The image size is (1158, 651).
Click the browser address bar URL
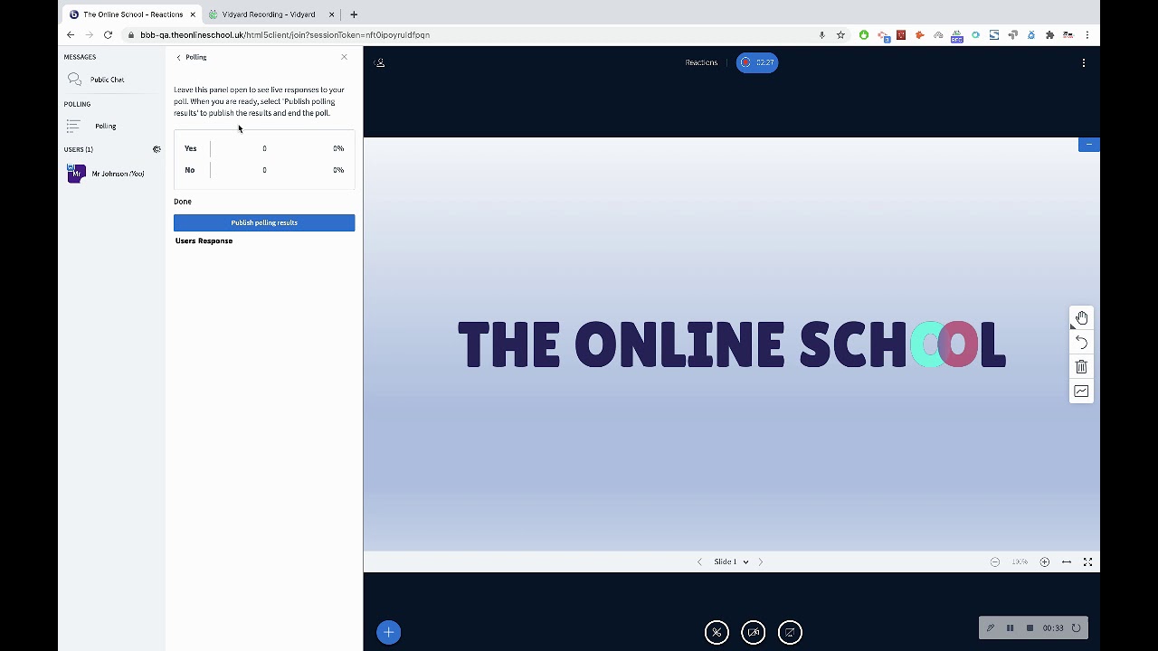[x=285, y=34]
